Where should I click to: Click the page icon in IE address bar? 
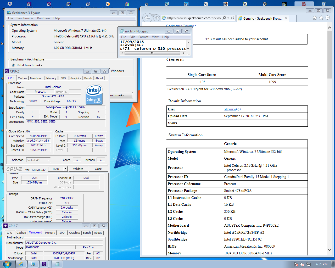[164, 18]
